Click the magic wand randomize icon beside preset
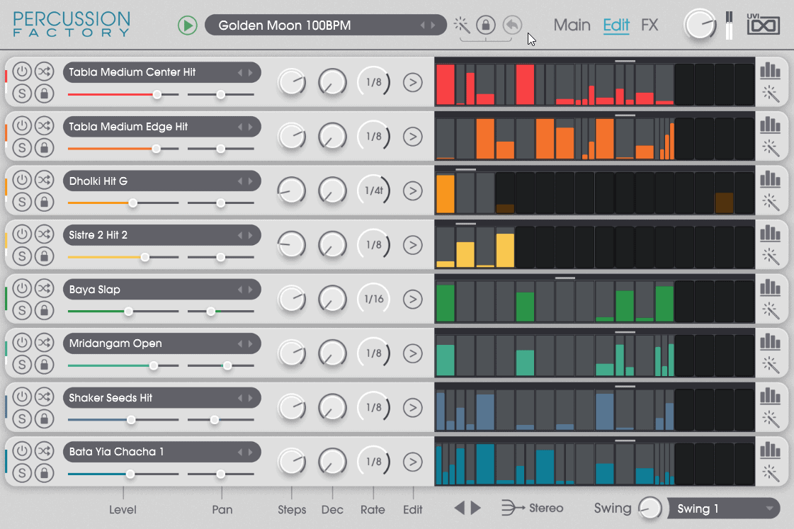Image resolution: width=794 pixels, height=529 pixels. pyautogui.click(x=462, y=26)
